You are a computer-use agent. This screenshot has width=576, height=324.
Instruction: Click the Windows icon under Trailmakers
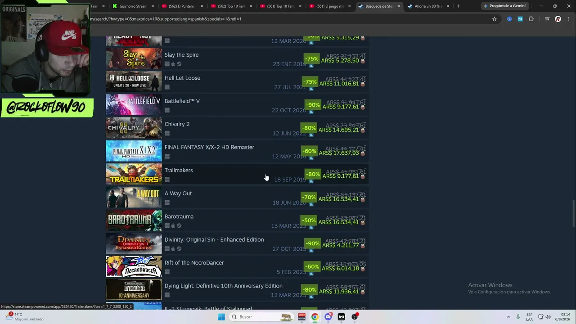pos(167,180)
